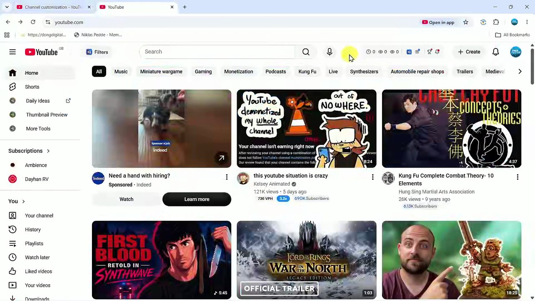Image resolution: width=535 pixels, height=301 pixels.
Task: Open the vidIQ trophy achievements icon
Action: [x=429, y=52]
